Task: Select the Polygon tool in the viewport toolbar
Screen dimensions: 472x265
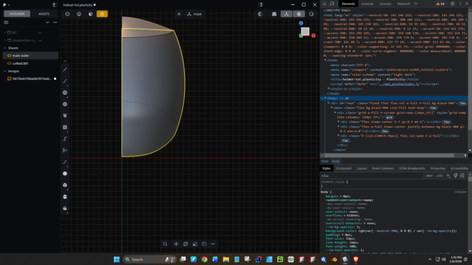Action: coord(65,104)
